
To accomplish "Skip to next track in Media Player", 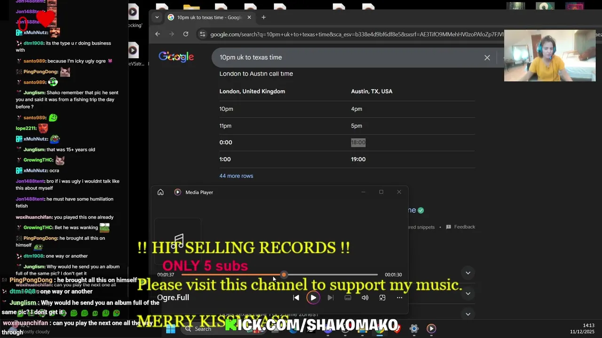I will coord(331,298).
